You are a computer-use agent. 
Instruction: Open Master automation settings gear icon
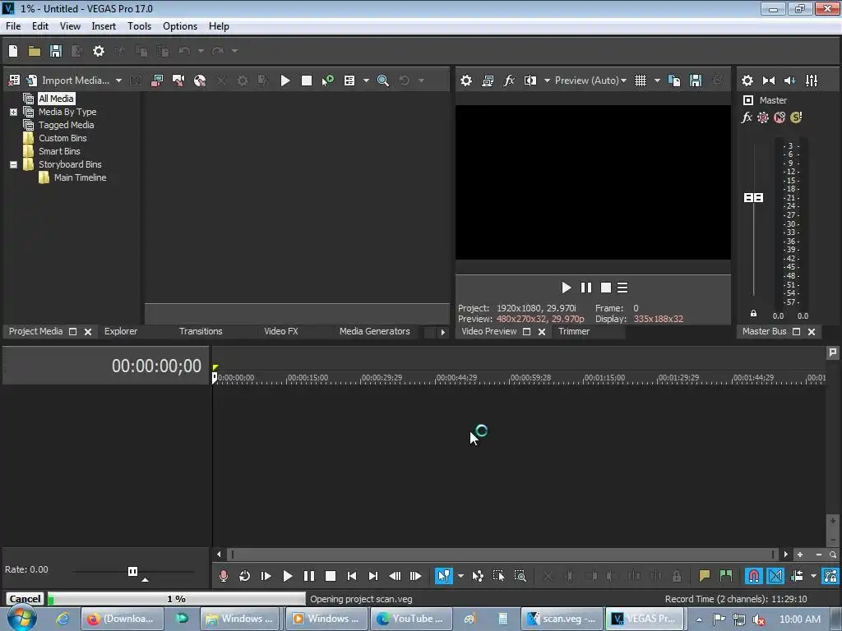point(763,117)
